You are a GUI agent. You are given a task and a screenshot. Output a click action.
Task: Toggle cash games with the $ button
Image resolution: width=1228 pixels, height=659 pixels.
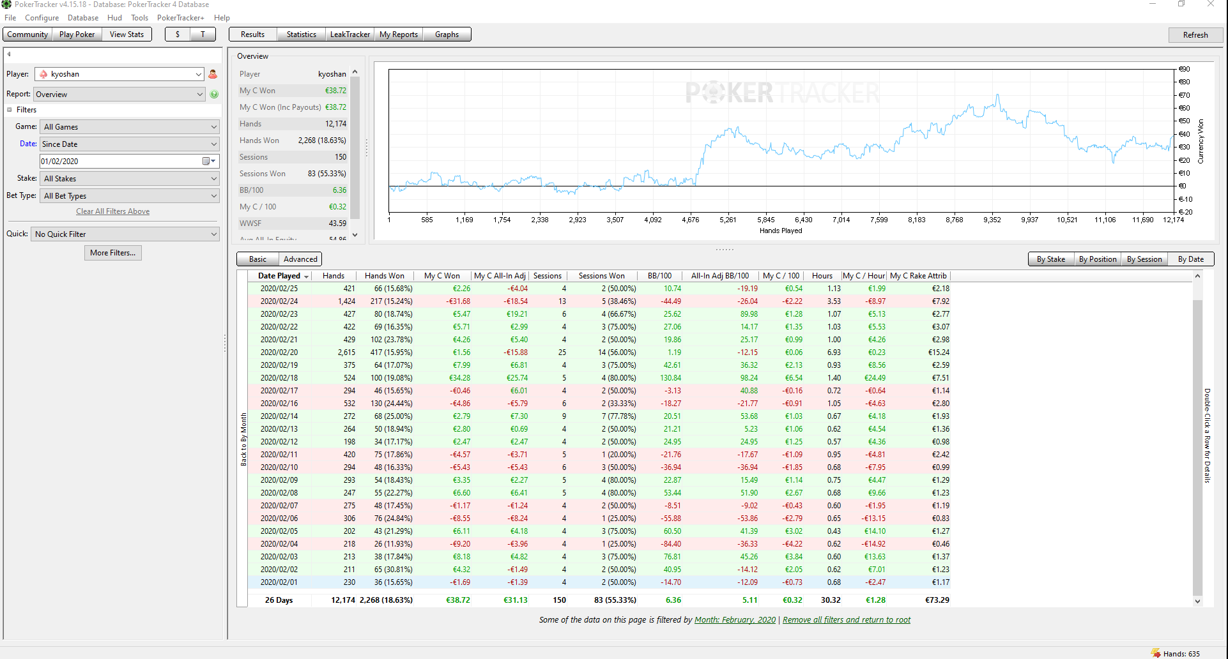click(x=178, y=34)
